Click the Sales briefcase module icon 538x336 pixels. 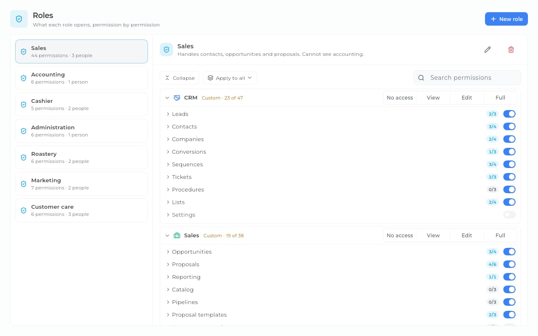tap(177, 236)
